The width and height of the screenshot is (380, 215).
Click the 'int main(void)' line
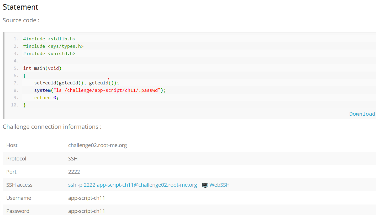click(42, 68)
